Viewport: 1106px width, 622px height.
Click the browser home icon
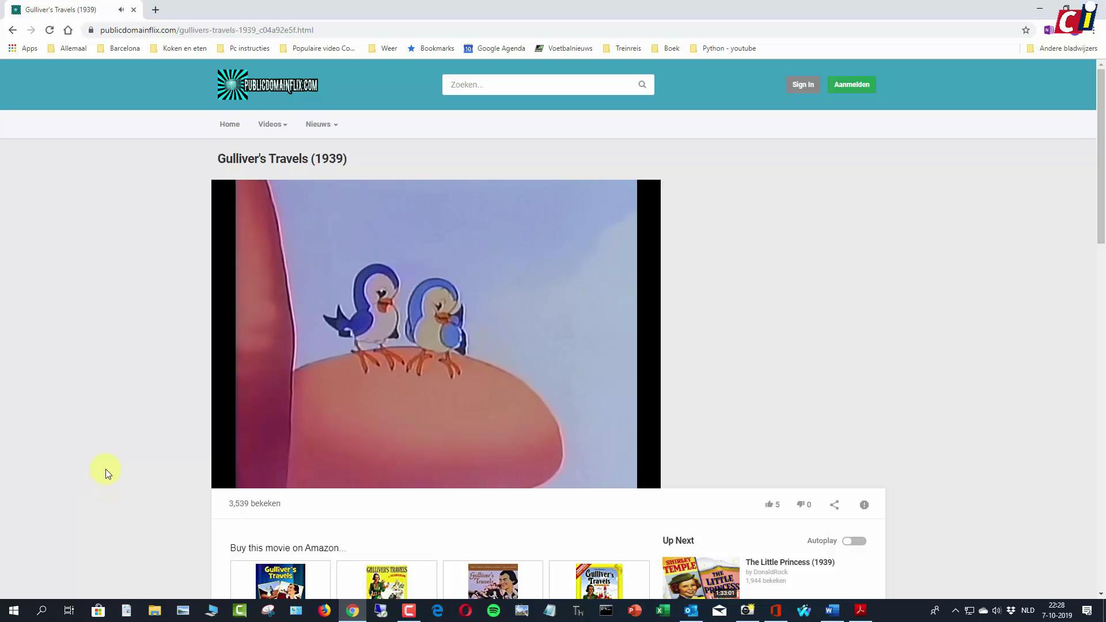(68, 30)
